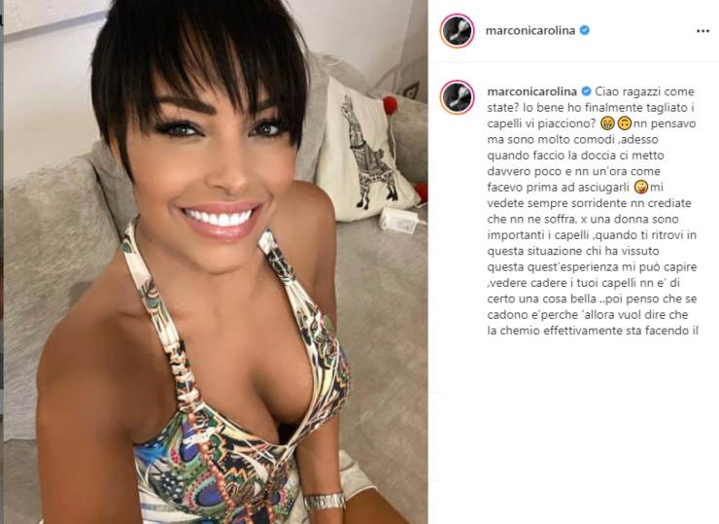
Task: Click the upside-down face emoji in caption
Action: click(x=625, y=123)
